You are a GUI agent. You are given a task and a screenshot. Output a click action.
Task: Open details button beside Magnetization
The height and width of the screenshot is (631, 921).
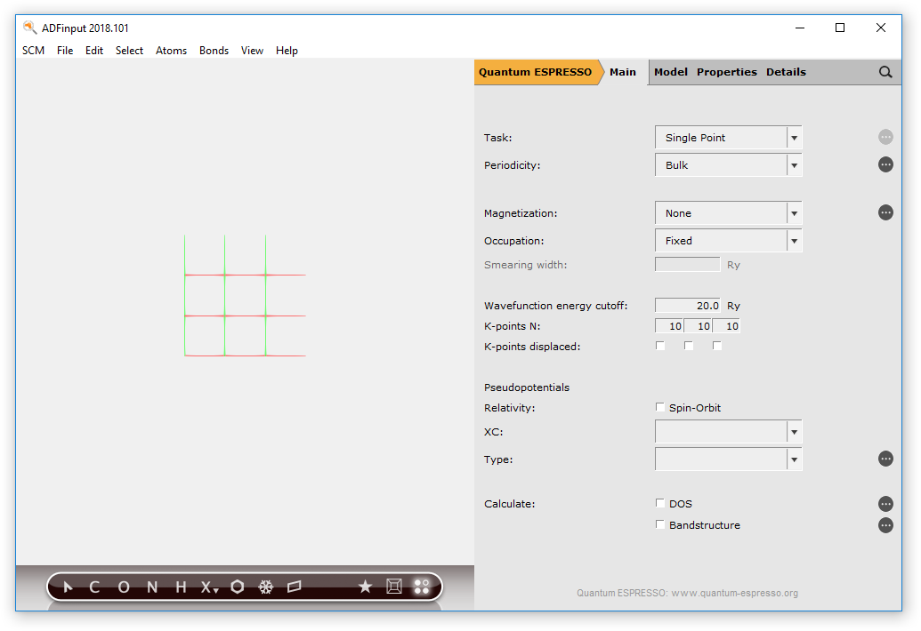tap(885, 212)
